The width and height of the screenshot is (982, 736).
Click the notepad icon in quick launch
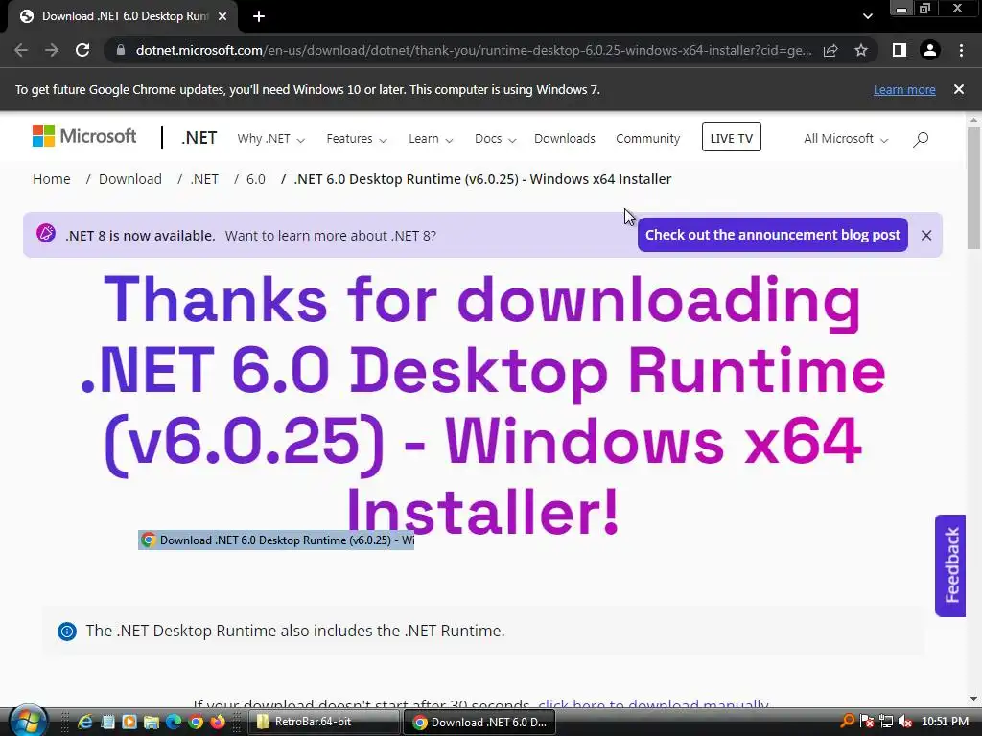[107, 723]
